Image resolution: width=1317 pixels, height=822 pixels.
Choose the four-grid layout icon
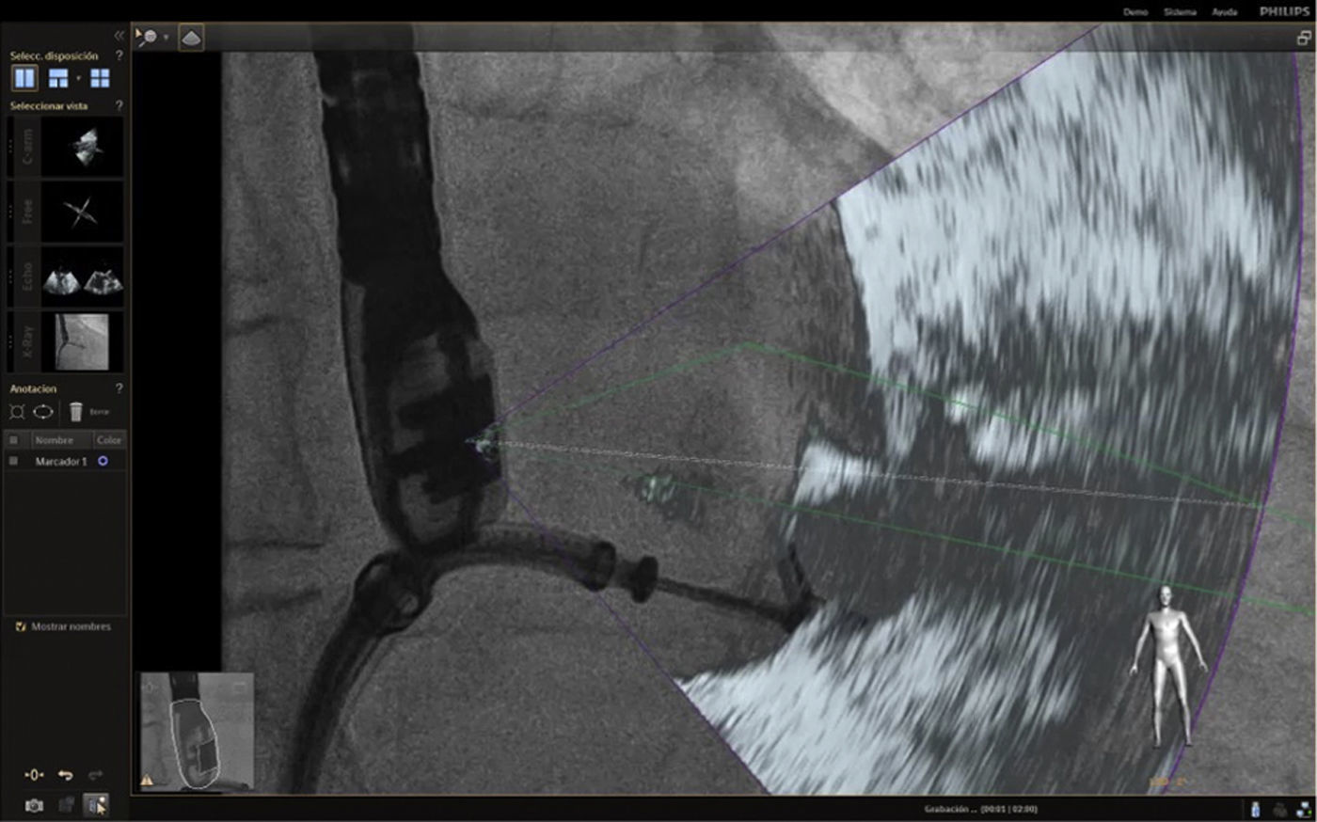100,78
